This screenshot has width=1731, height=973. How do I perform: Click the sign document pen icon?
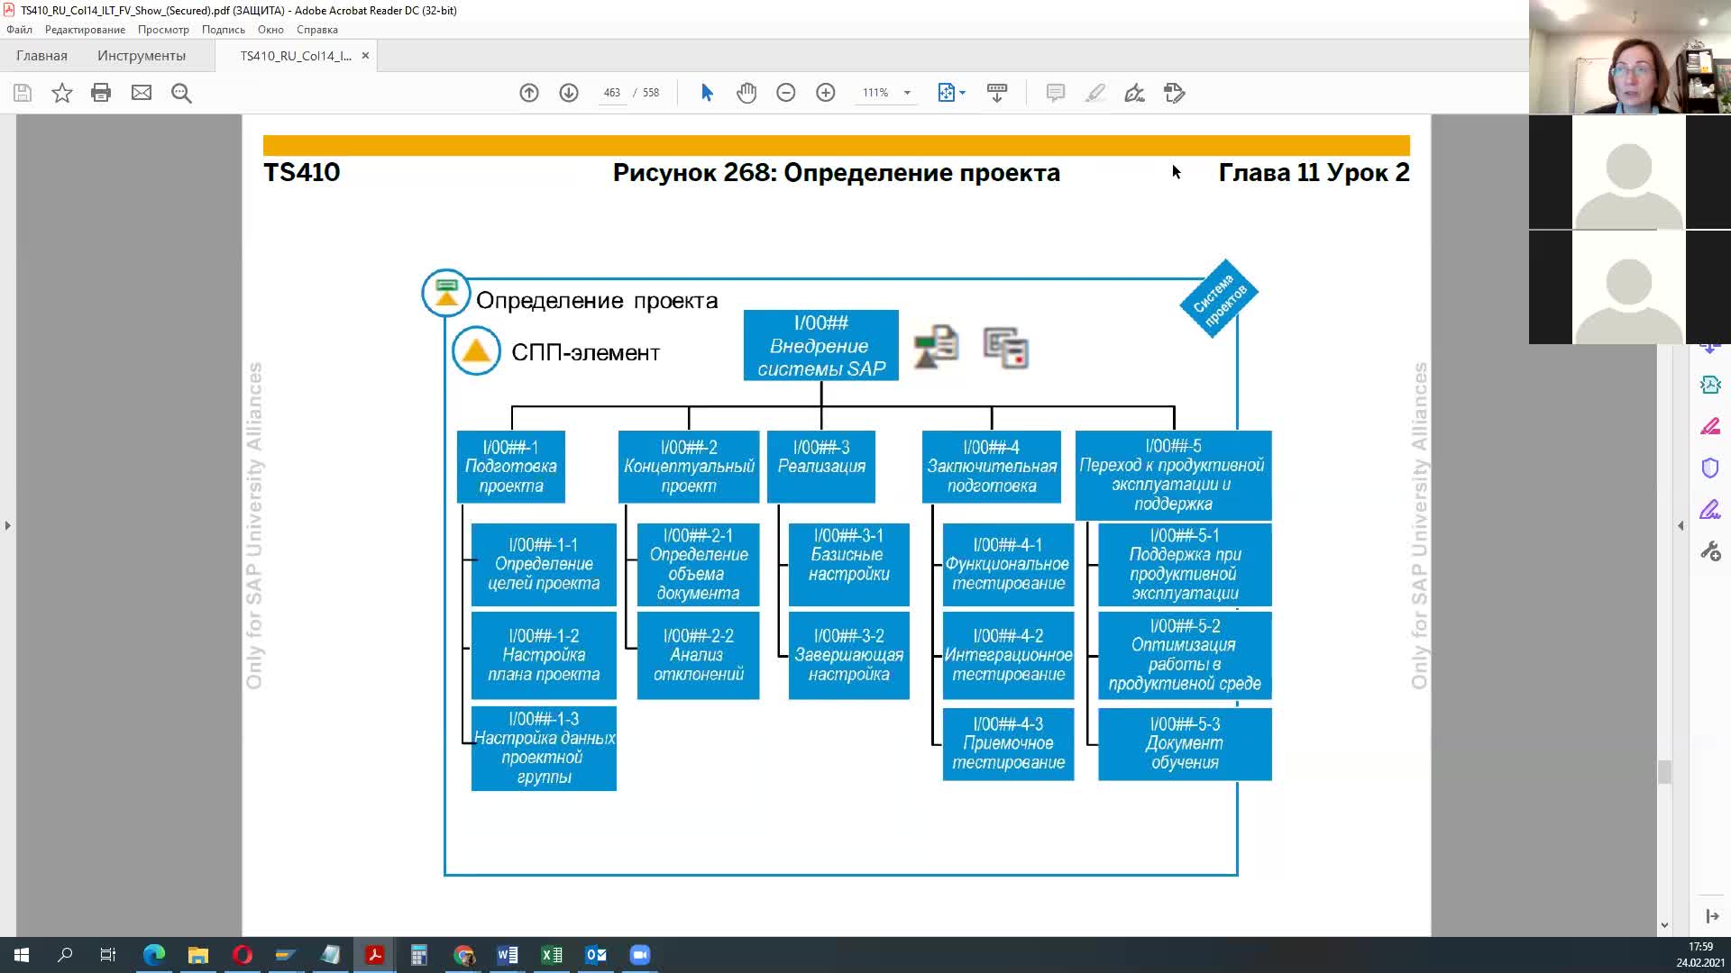(1134, 93)
